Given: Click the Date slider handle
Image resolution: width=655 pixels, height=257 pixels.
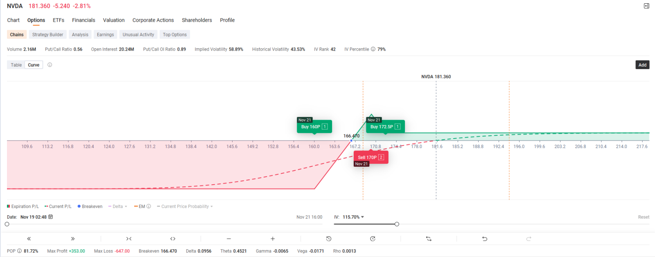Looking at the screenshot, I should (7, 224).
